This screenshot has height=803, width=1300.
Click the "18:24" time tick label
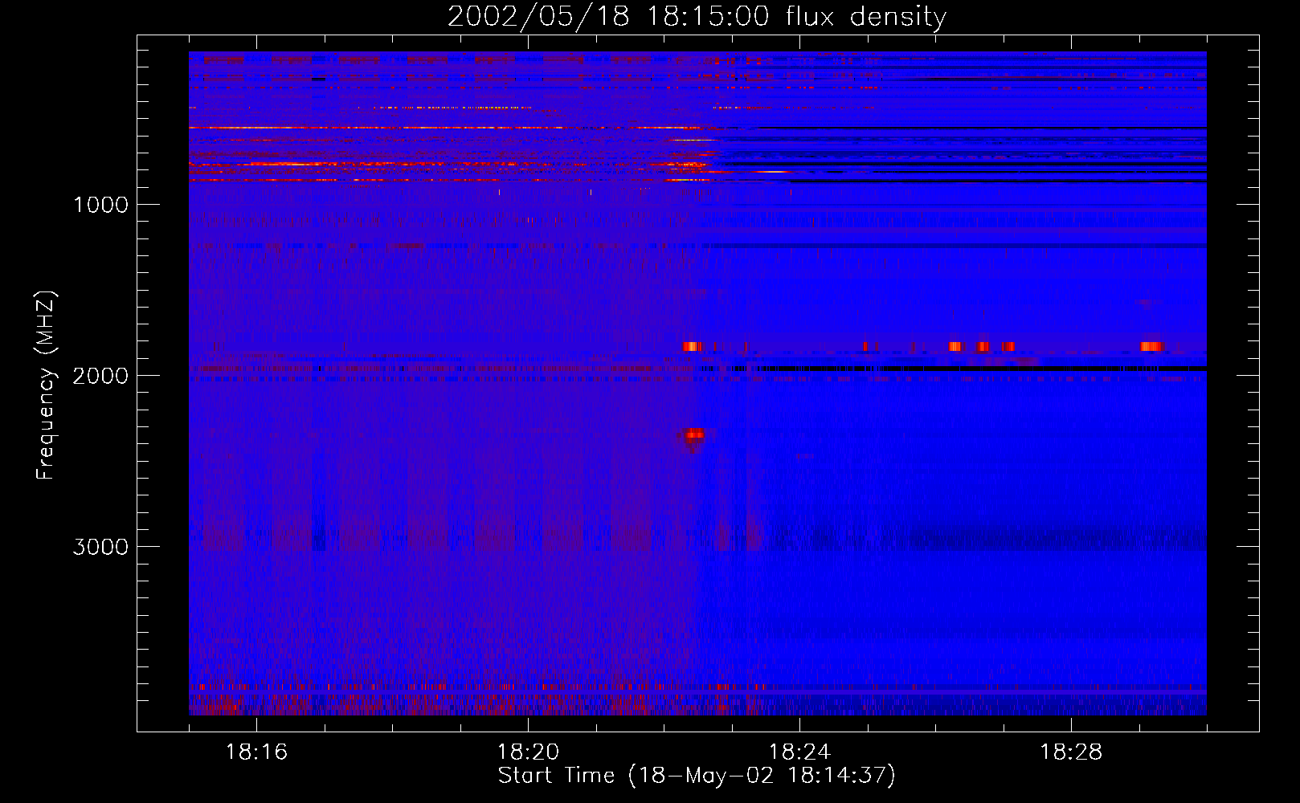[799, 752]
